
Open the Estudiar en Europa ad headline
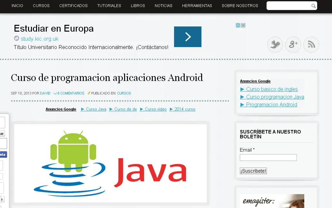point(54,28)
